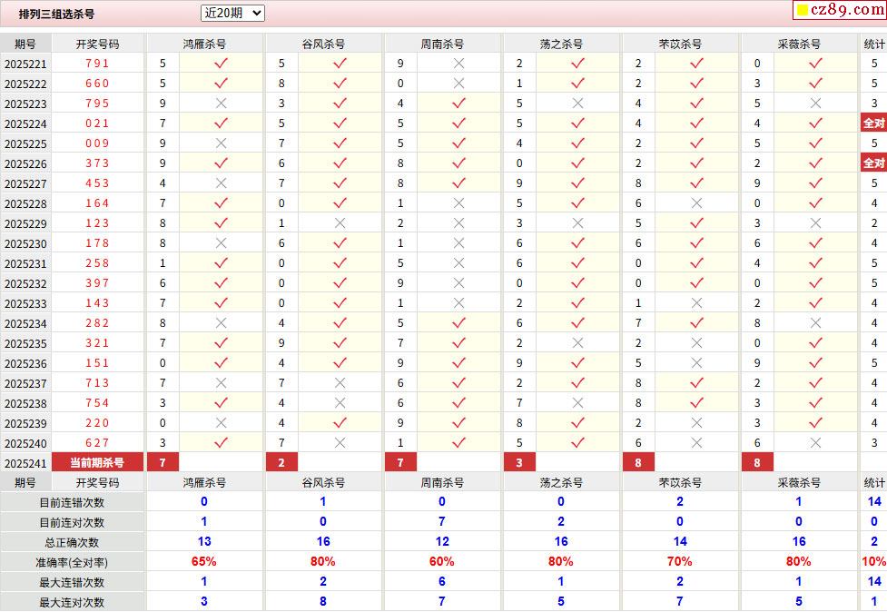Click the top 鸿雁杀号 column header

(x=205, y=44)
